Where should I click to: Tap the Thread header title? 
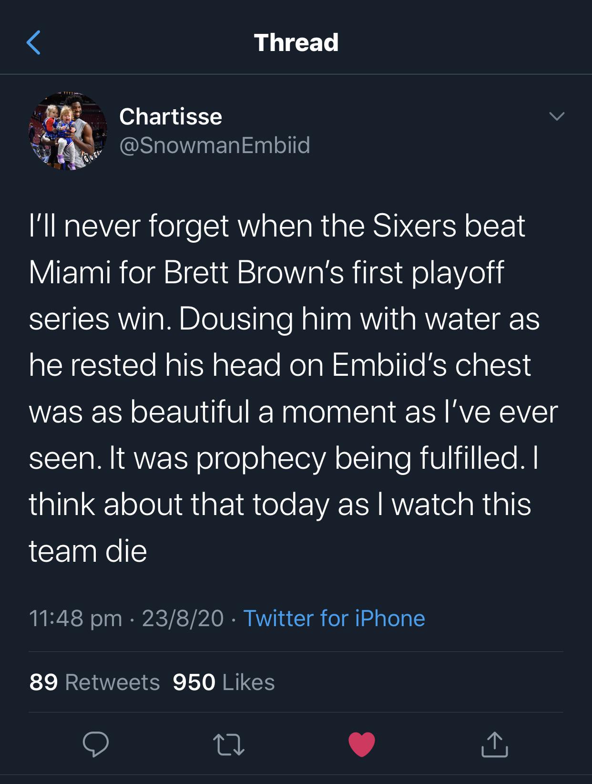(x=296, y=43)
